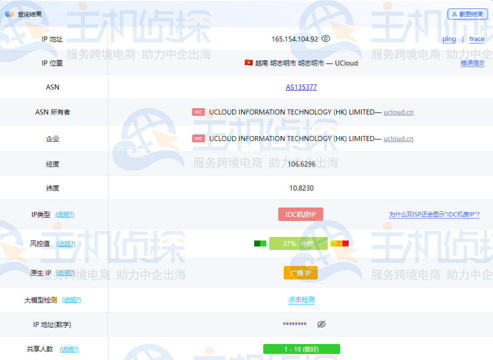Click the 错误提交 link

pyautogui.click(x=472, y=63)
